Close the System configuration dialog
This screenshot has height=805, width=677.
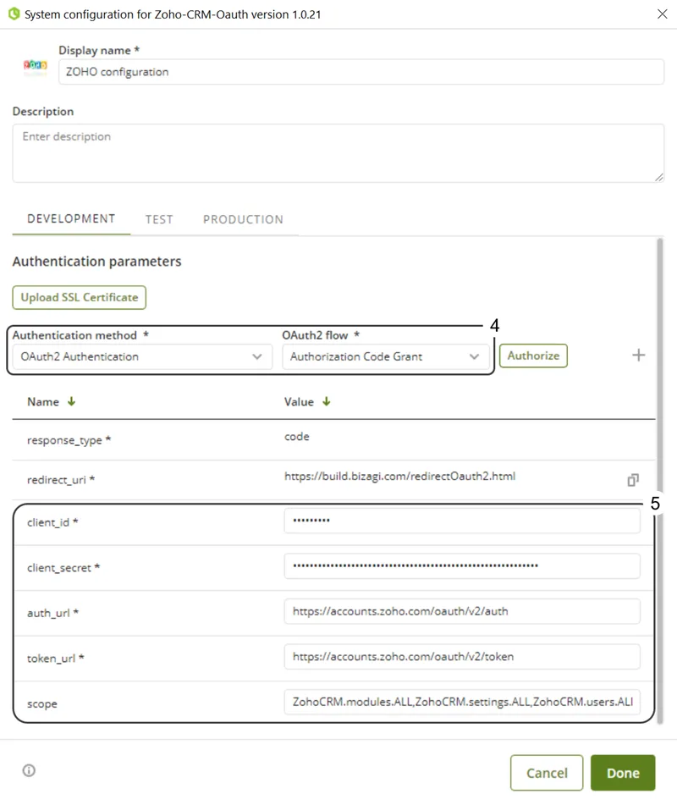(x=662, y=14)
